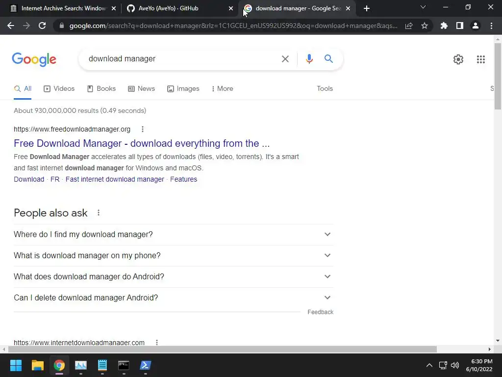
Task: Click the horizontal scrollbar thumb
Action: coord(223,349)
